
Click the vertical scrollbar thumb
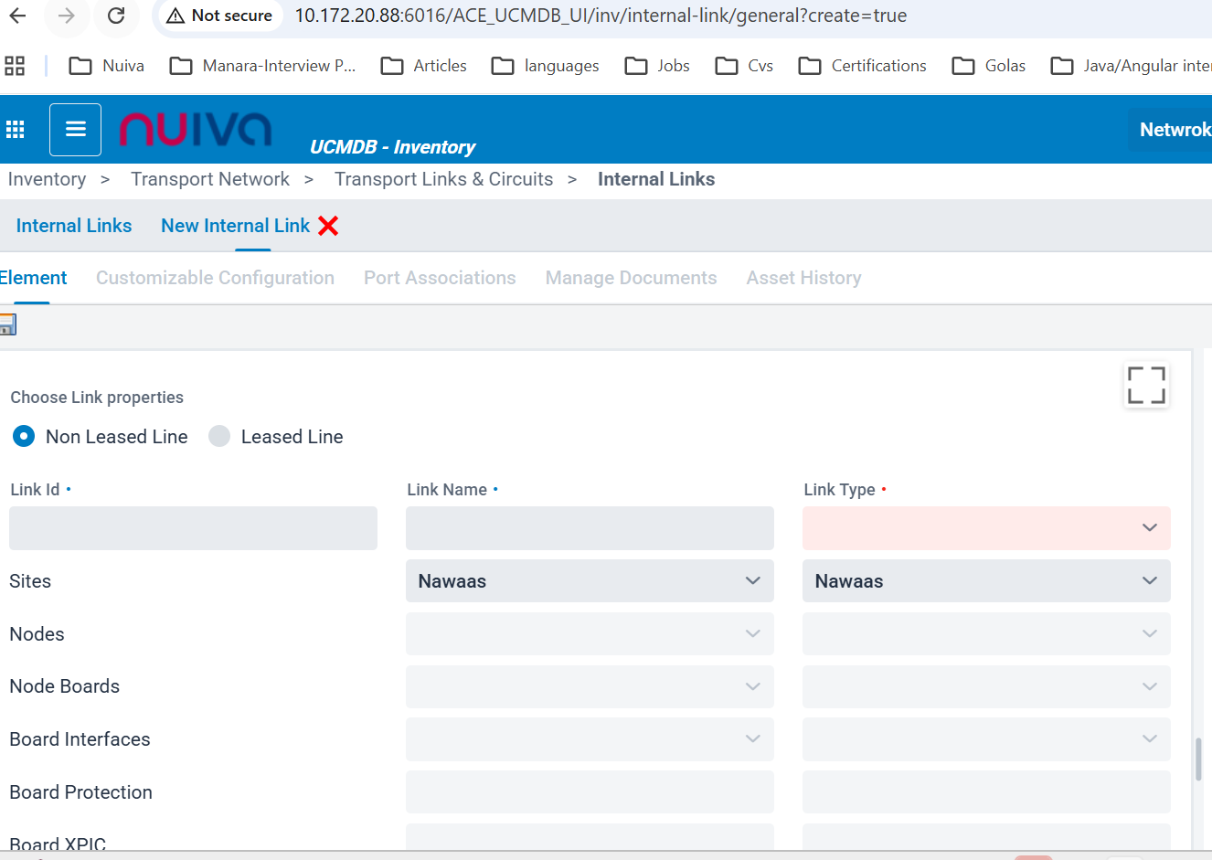click(1197, 759)
